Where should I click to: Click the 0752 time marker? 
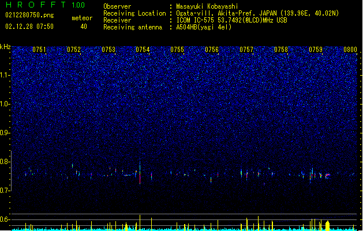tap(74, 50)
